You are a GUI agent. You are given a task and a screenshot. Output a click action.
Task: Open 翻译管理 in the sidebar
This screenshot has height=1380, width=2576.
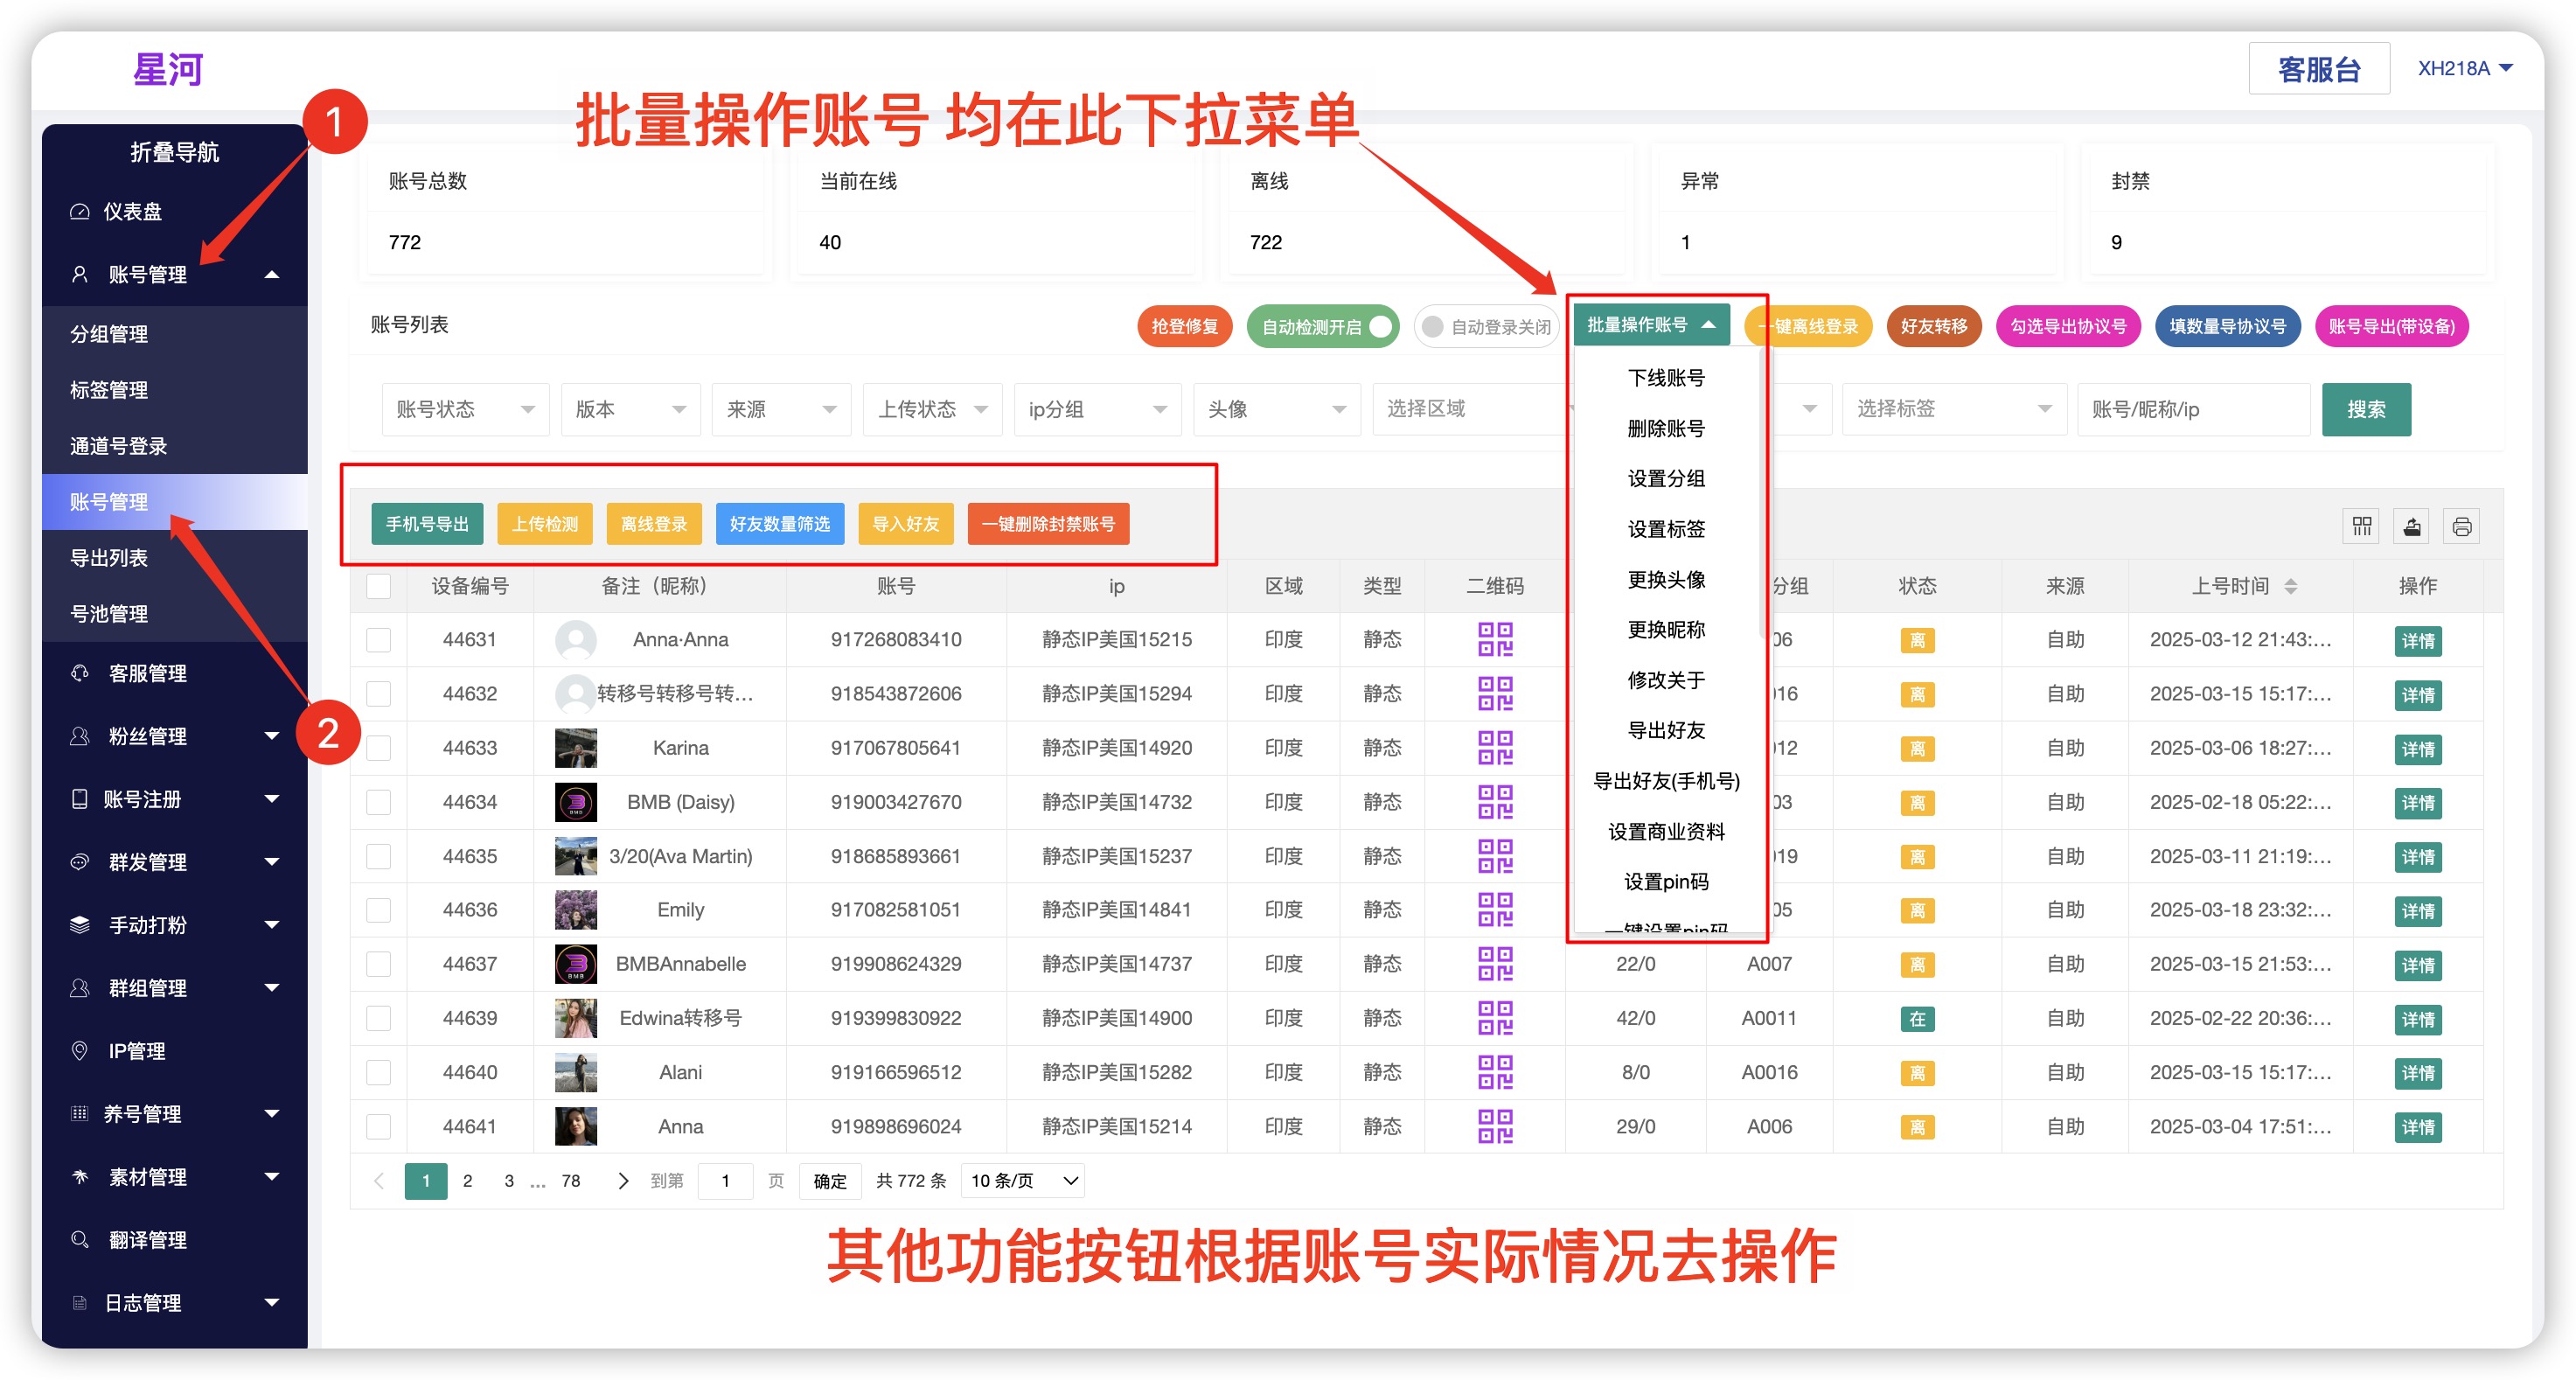coord(147,1239)
